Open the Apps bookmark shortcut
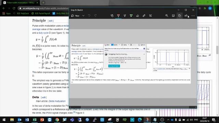 7,13
